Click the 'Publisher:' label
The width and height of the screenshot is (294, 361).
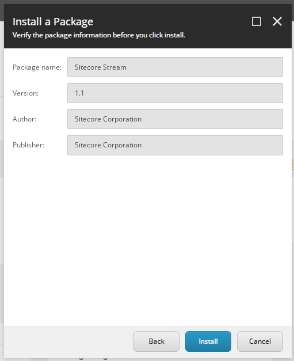click(28, 145)
